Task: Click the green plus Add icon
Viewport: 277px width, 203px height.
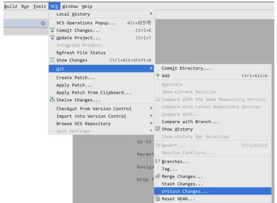Action: 158,75
